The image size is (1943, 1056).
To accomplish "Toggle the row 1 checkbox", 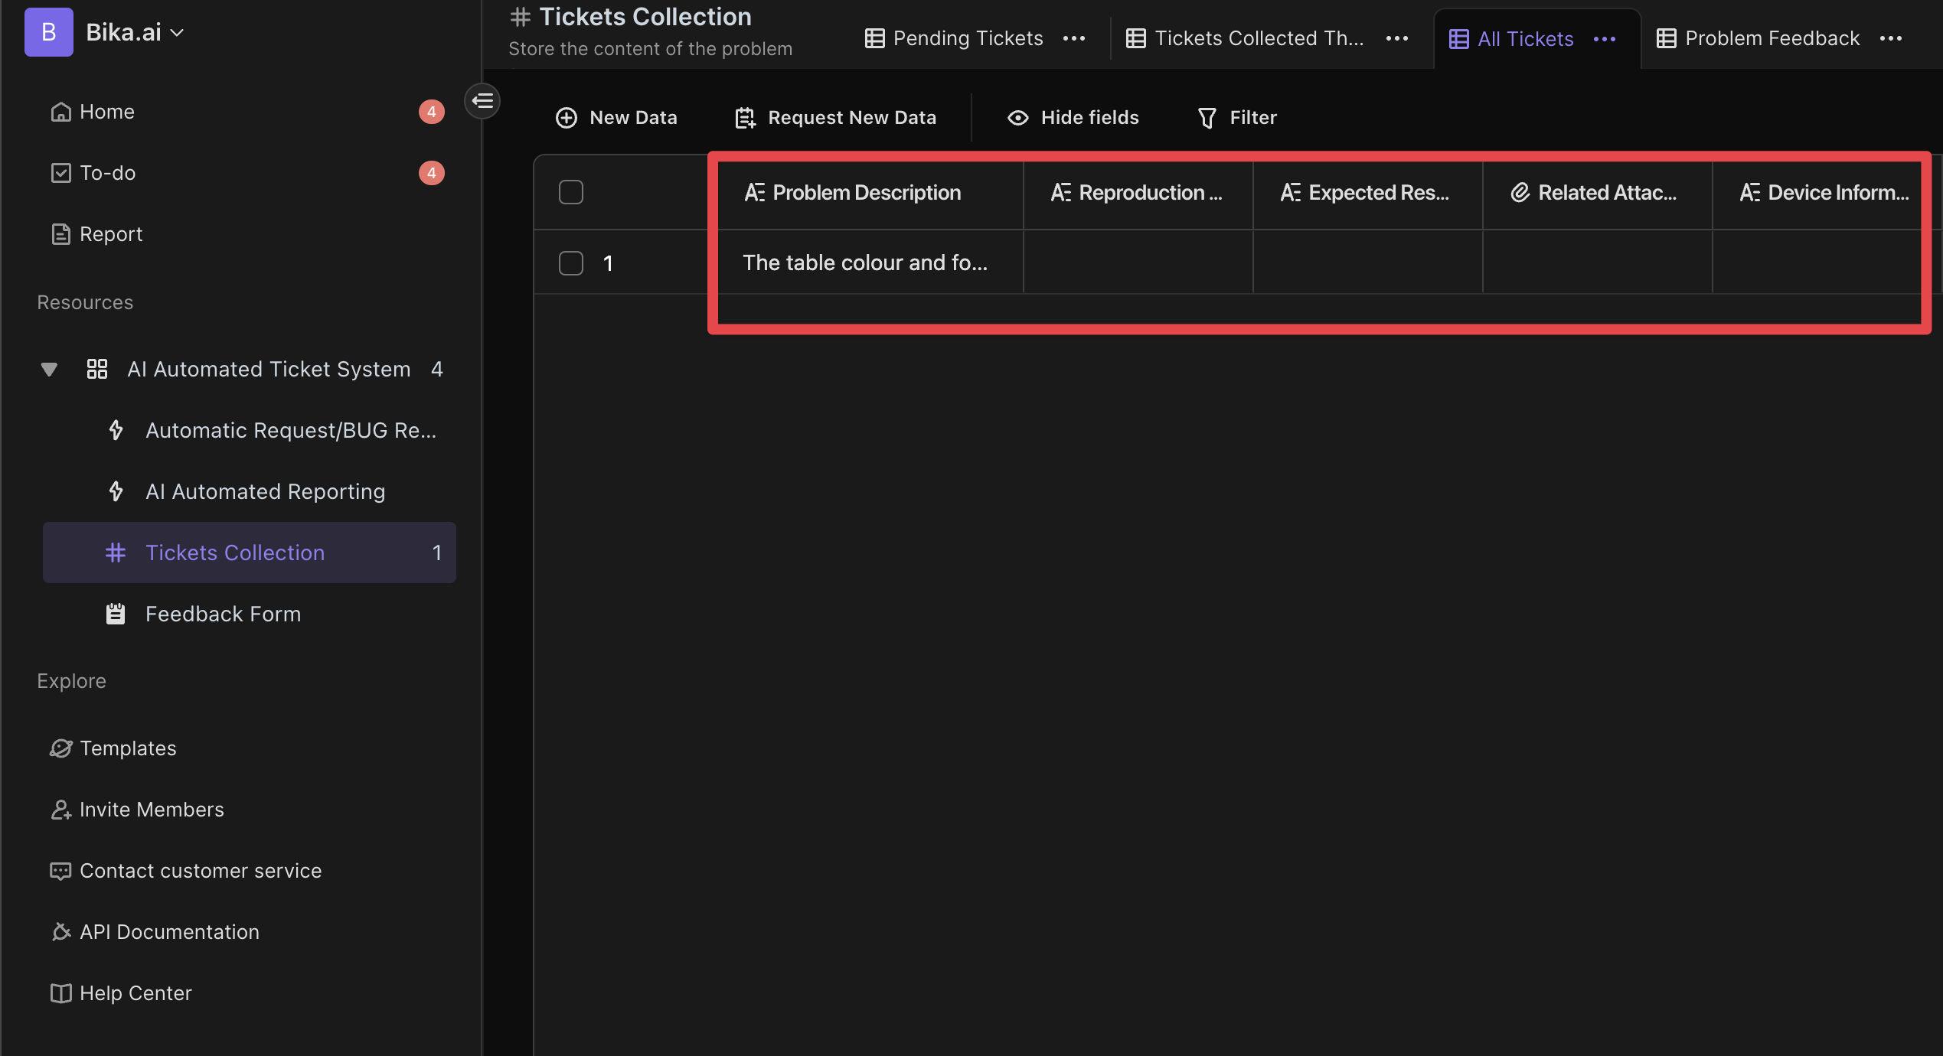I will click(571, 262).
